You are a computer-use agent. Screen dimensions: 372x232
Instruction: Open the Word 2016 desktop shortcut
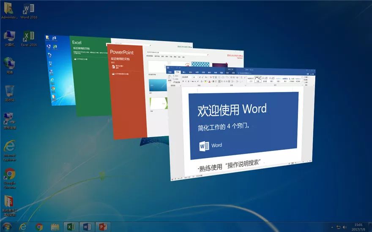pyautogui.click(x=29, y=11)
